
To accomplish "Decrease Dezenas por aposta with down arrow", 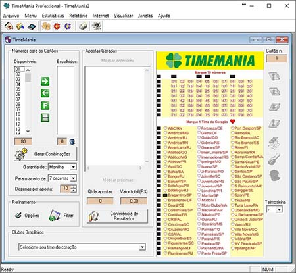I will [74, 190].
